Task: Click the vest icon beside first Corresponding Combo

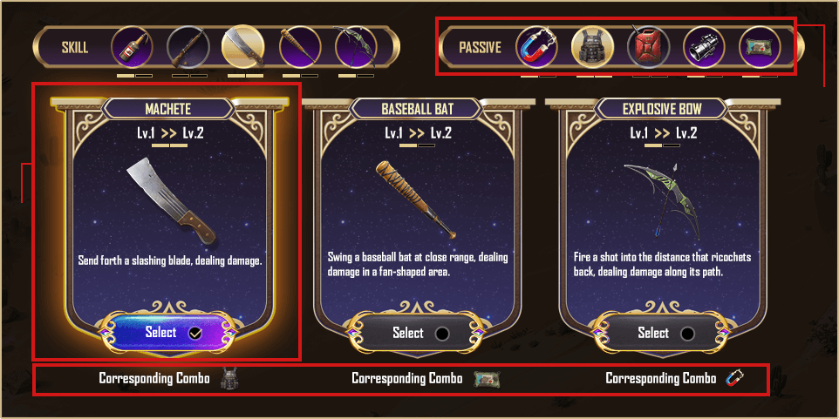Action: 229,378
